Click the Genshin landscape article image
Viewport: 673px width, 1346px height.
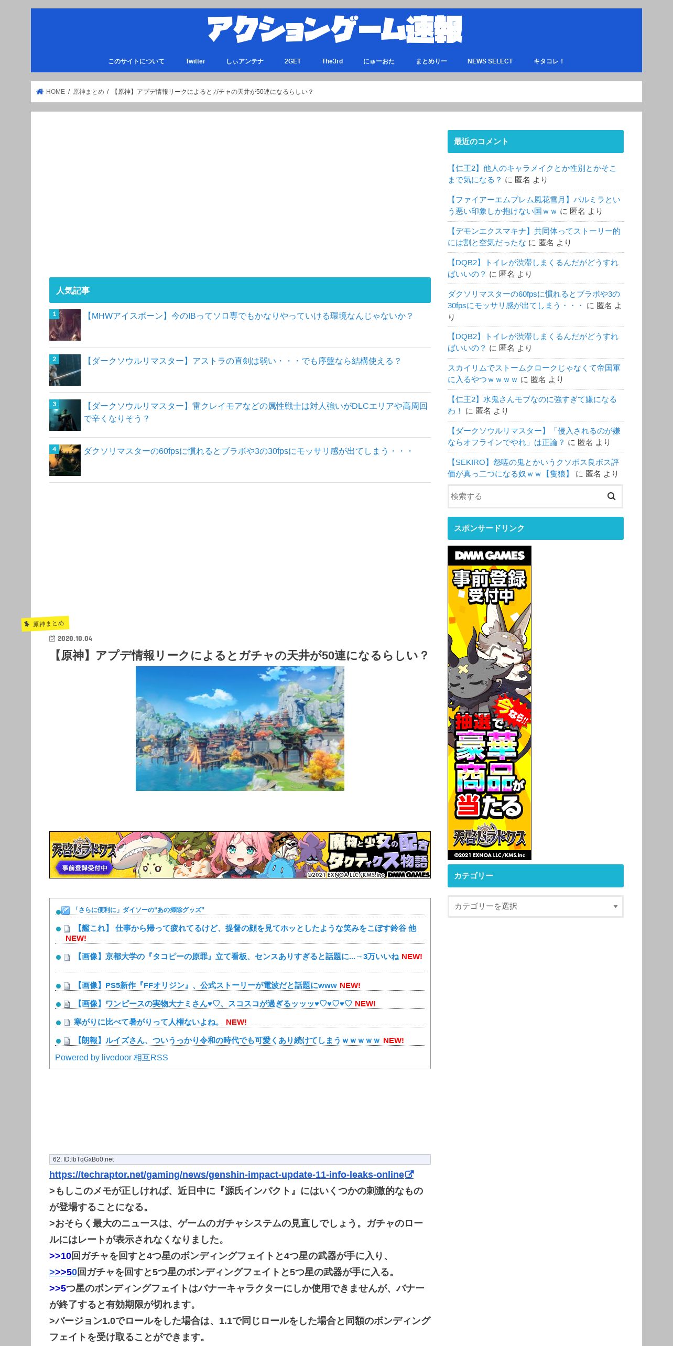(x=240, y=729)
